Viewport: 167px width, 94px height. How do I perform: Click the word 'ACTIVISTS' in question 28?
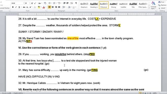(x=25, y=41)
